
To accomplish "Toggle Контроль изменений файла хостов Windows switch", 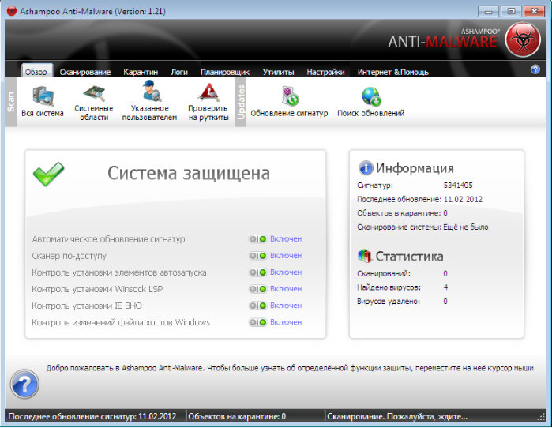I will pyautogui.click(x=257, y=322).
